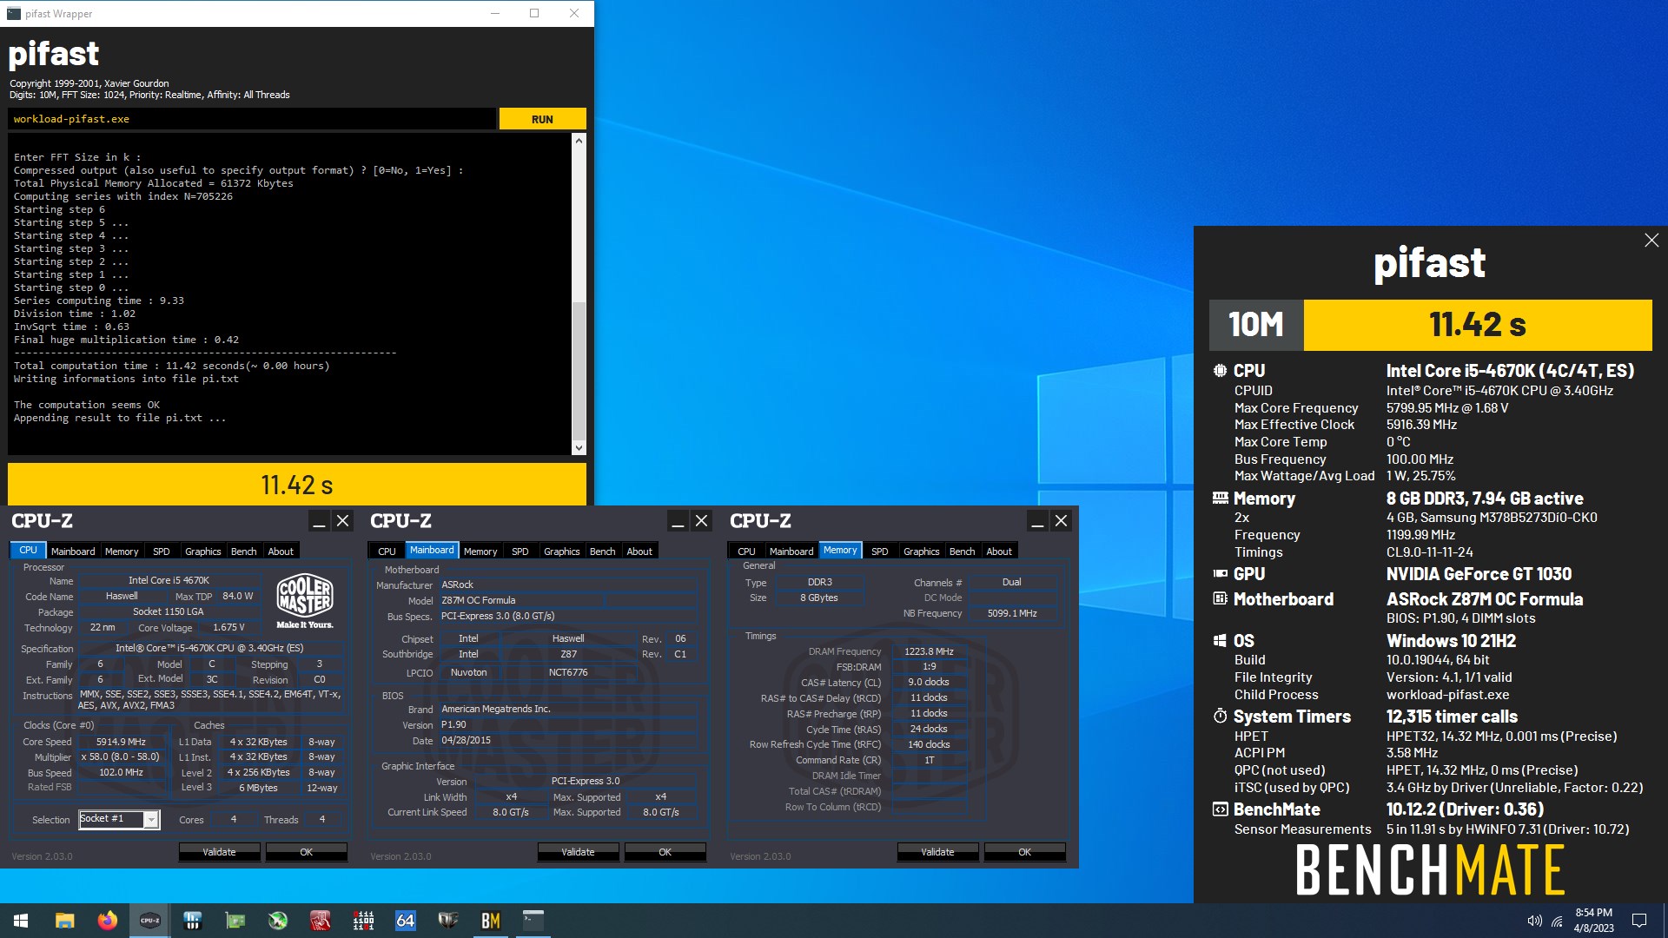Screen dimensions: 1668x938
Task: Click the NVIDIA GeForce GT 1030 entry
Action: tap(1479, 574)
